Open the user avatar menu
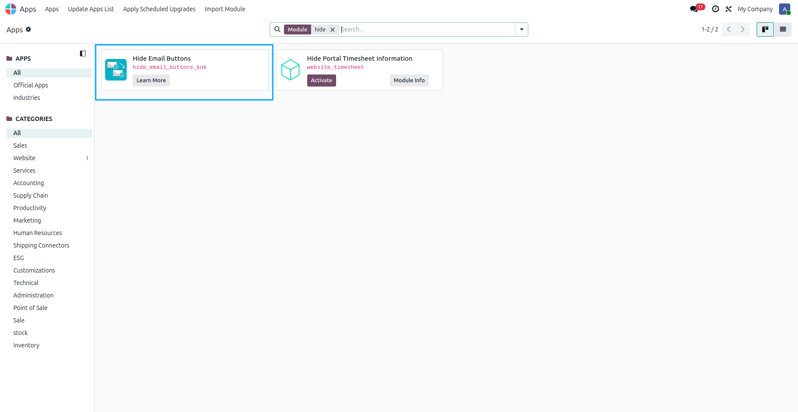The image size is (798, 412). click(x=785, y=9)
